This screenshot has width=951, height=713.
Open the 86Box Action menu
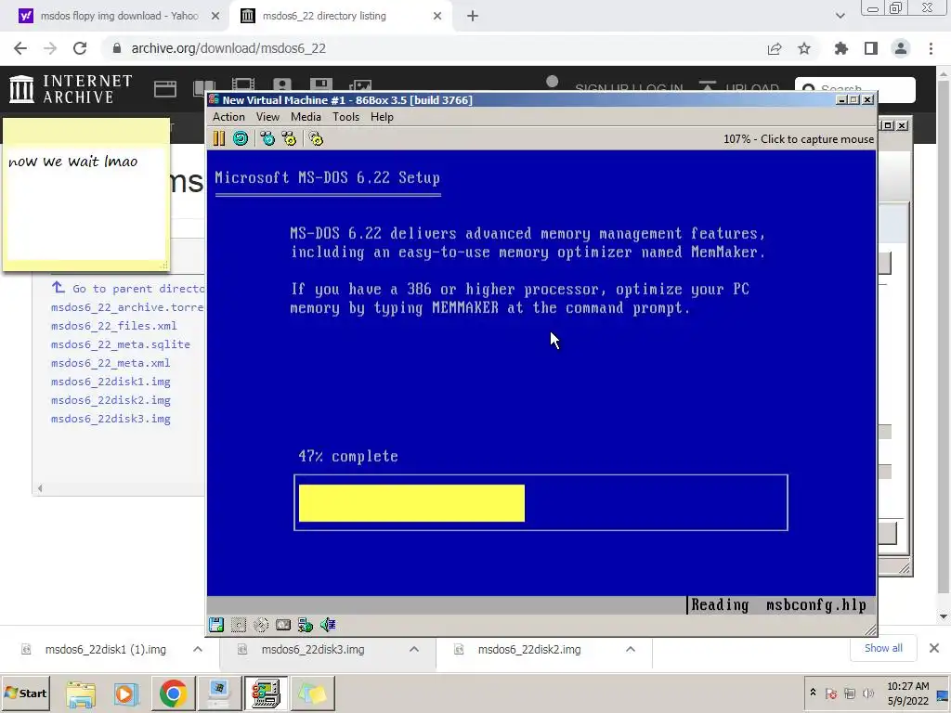(x=228, y=117)
